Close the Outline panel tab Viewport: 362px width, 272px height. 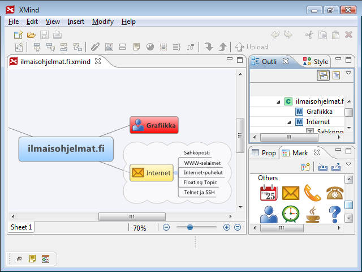286,61
